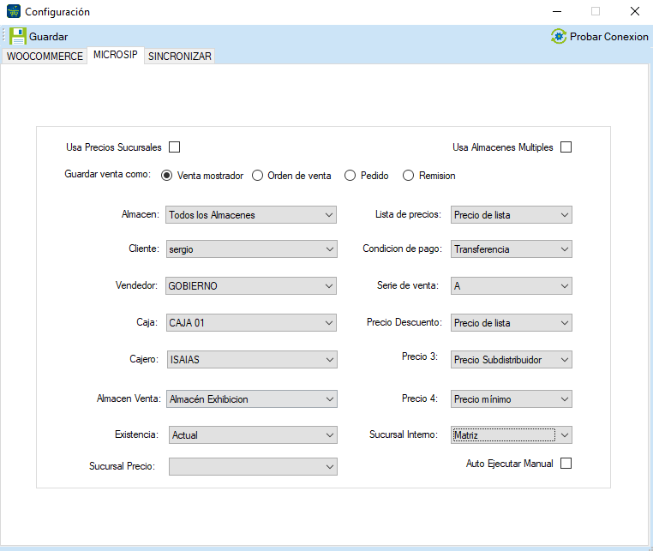Open the Almacen Venta dropdown
Screen dimensions: 653x551
pos(252,399)
